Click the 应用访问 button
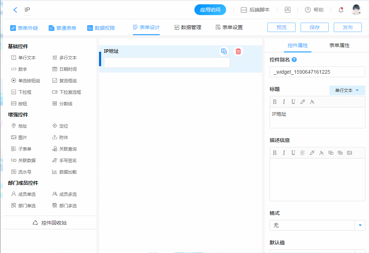 (x=210, y=10)
